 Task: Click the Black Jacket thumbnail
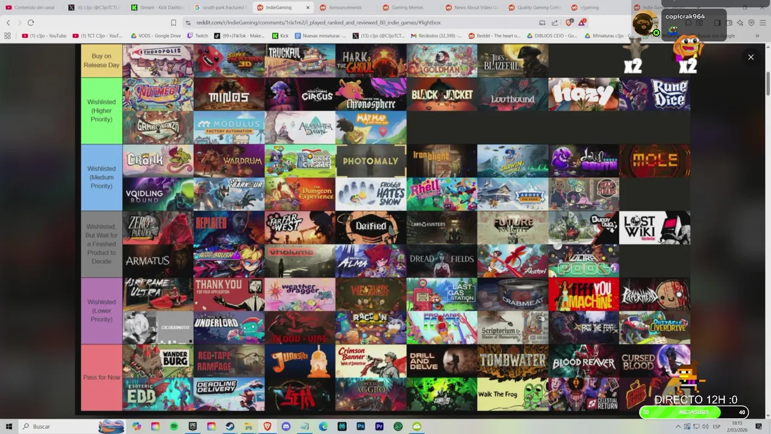click(x=442, y=94)
